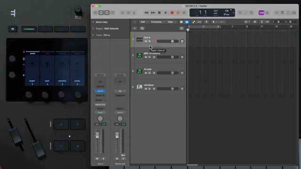Click the Stop transport button
301x169 pixels.
tap(159, 13)
